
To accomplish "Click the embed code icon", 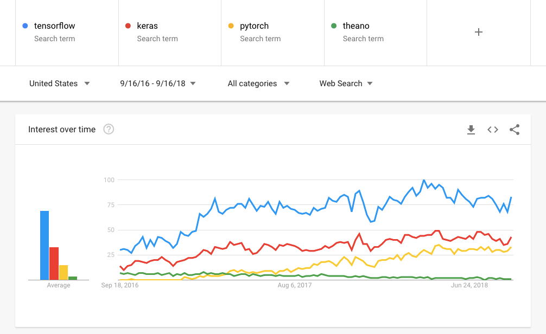I will click(492, 130).
